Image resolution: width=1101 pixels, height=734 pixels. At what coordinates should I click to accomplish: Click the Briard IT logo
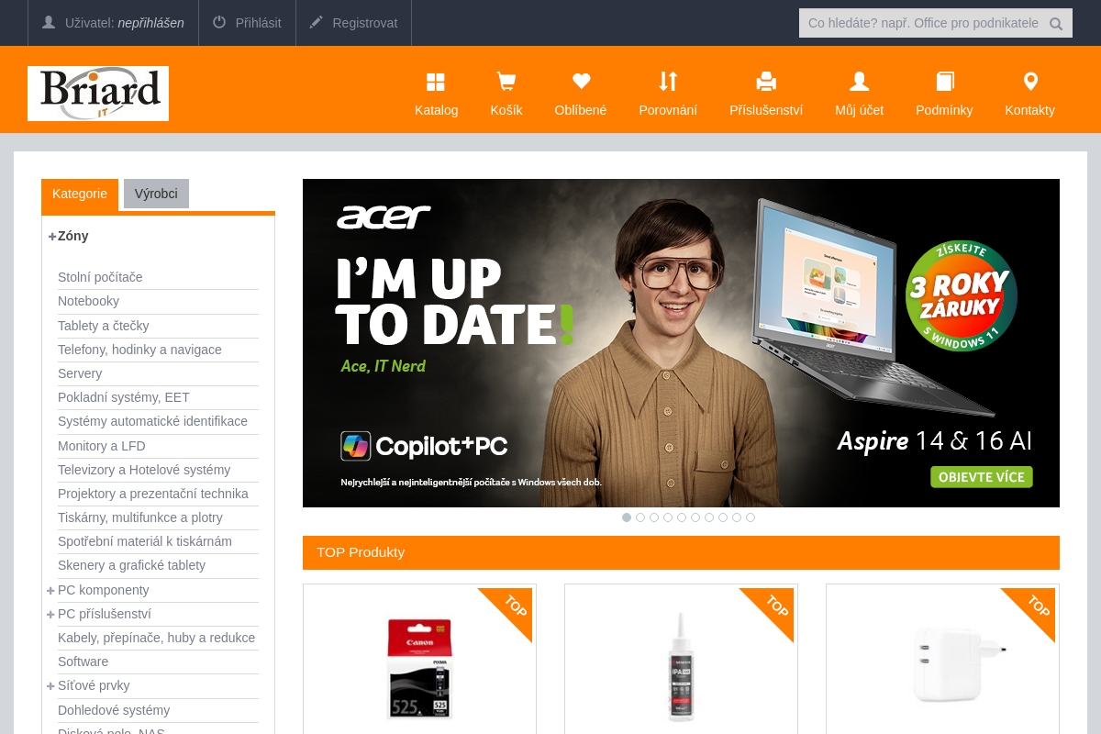pos(98,94)
